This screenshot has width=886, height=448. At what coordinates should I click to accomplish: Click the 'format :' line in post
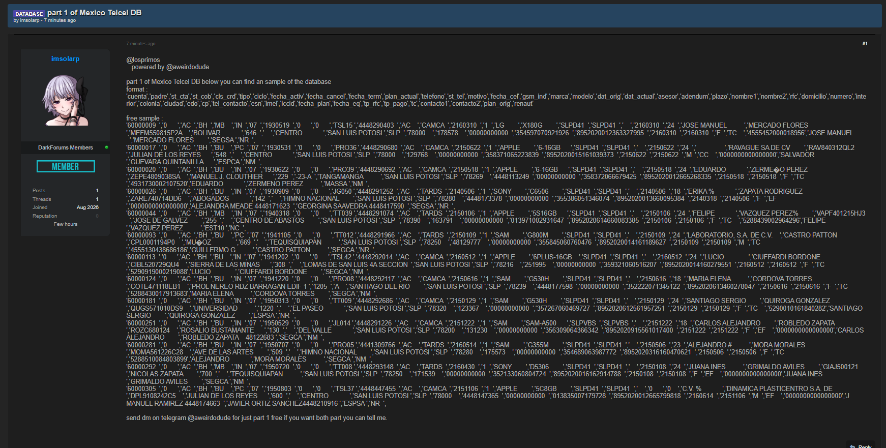[137, 89]
